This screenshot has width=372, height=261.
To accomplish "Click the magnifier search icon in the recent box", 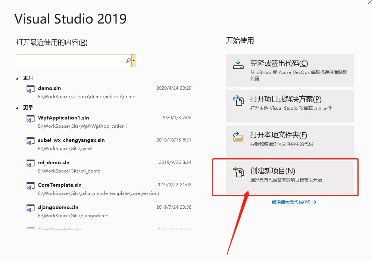I will pos(128,61).
